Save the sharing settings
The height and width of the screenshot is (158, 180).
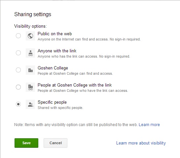26,143
